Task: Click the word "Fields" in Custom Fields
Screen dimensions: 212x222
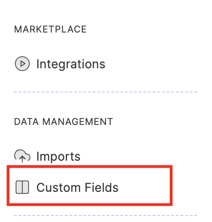Action: (x=102, y=187)
